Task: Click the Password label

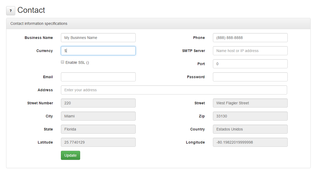Action: [196, 77]
